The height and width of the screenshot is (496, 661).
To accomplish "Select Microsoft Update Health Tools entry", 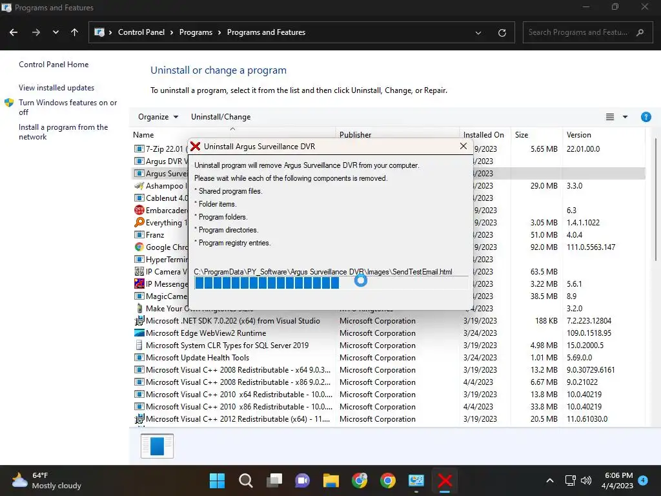I will tap(198, 358).
